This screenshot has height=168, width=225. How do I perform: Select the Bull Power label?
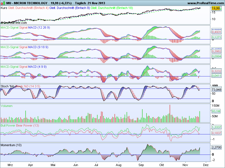pos(8,125)
